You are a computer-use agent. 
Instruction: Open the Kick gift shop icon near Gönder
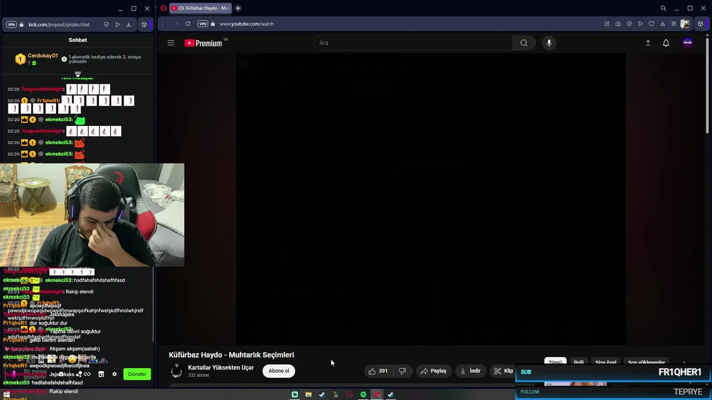point(101,374)
